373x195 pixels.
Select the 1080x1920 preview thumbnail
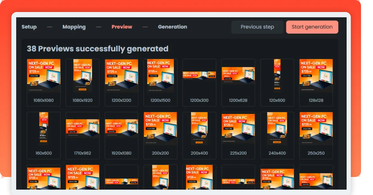(x=82, y=76)
